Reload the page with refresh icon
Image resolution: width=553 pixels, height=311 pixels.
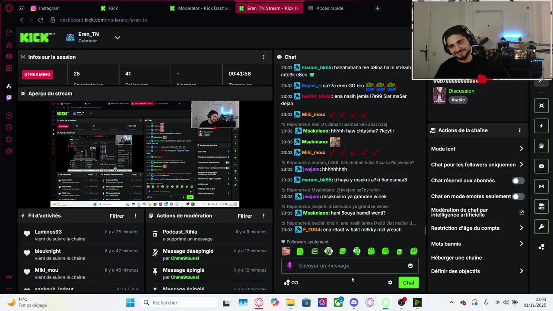coord(41,20)
